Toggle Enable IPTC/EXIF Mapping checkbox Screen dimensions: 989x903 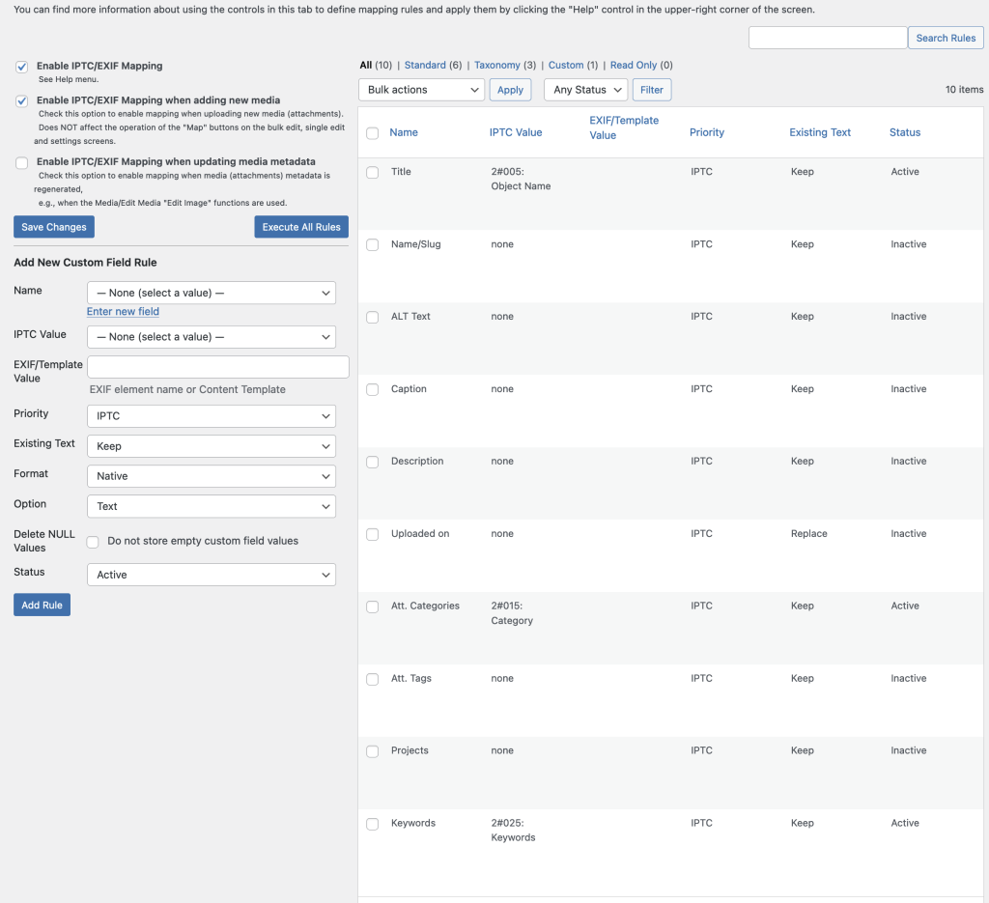pos(22,67)
